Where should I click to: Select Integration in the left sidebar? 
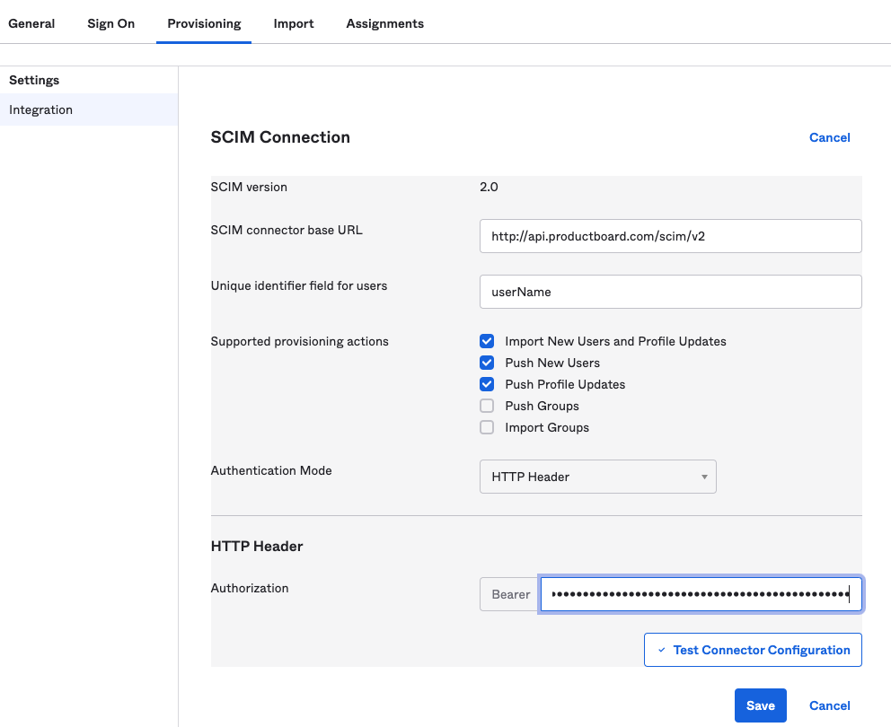(x=40, y=109)
